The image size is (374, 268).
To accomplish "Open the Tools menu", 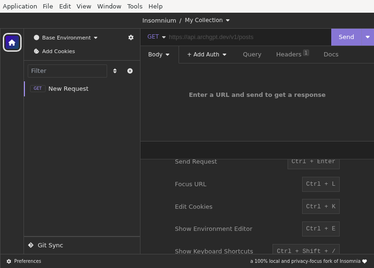I will 134,6.
